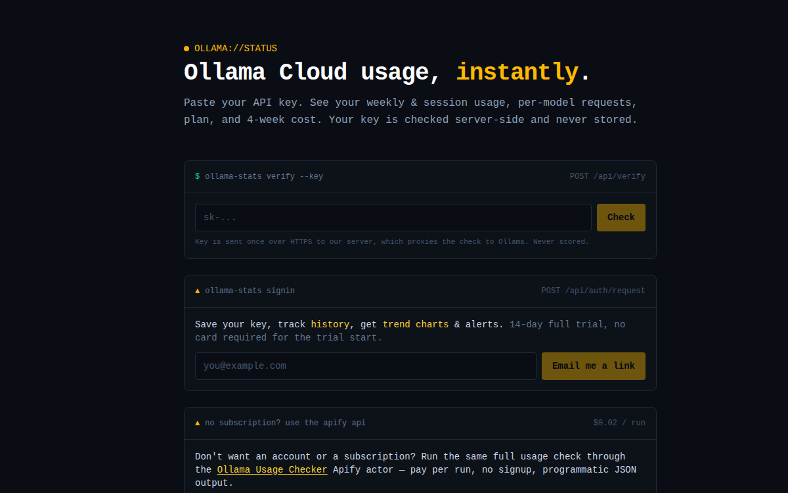Click the you@example.com email field
This screenshot has height=493, width=788.
(x=366, y=366)
